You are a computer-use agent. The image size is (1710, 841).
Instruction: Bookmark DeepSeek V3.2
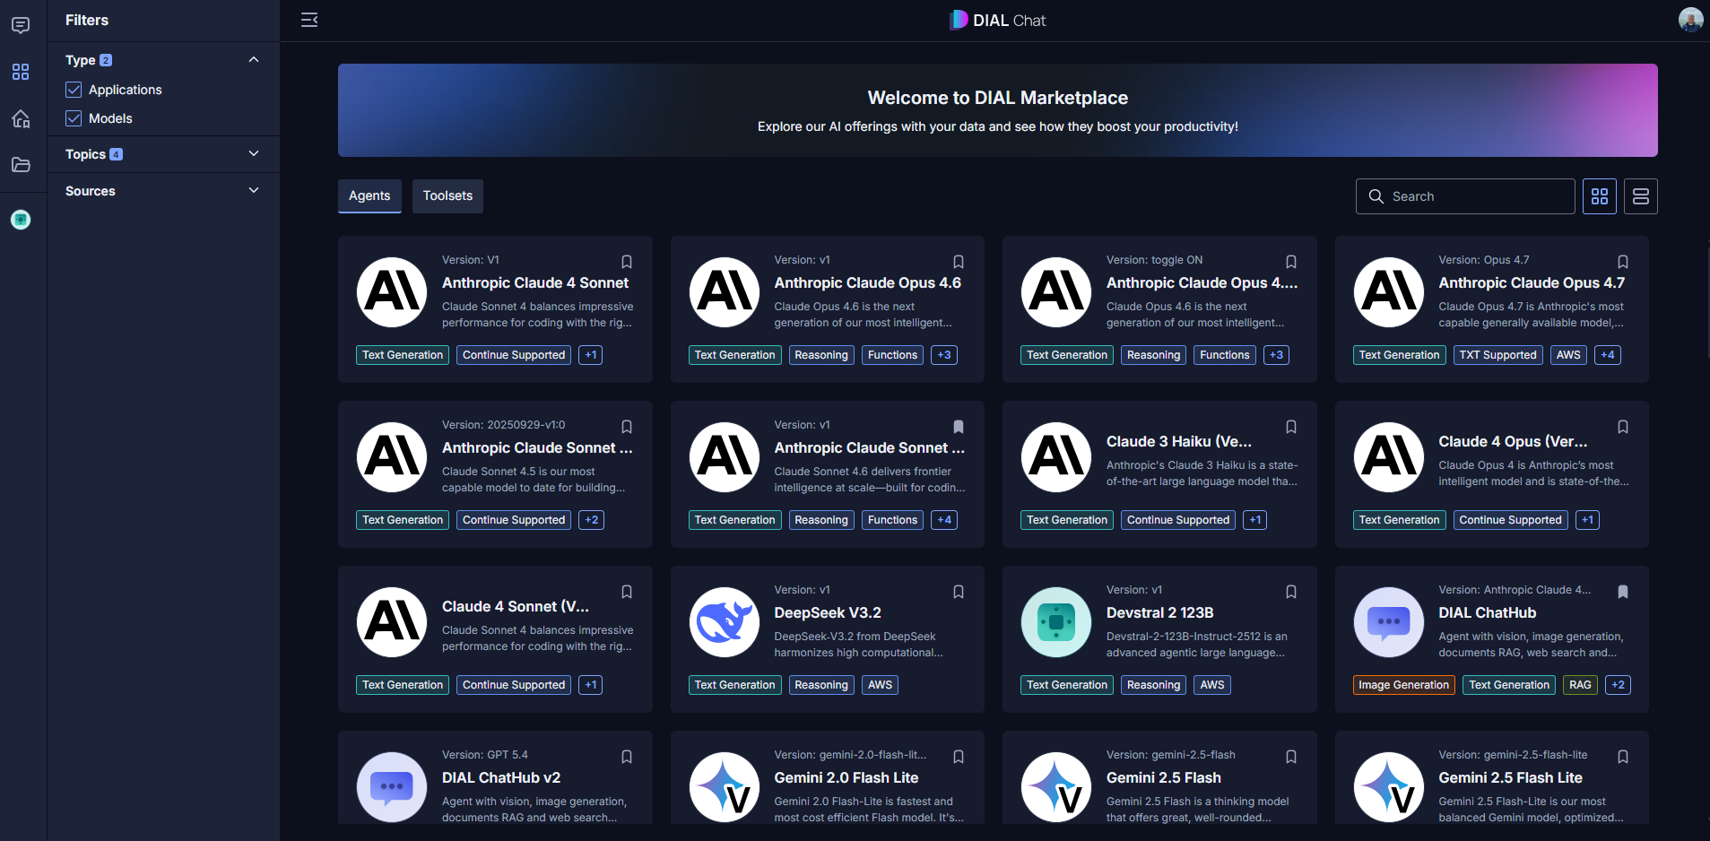959,592
